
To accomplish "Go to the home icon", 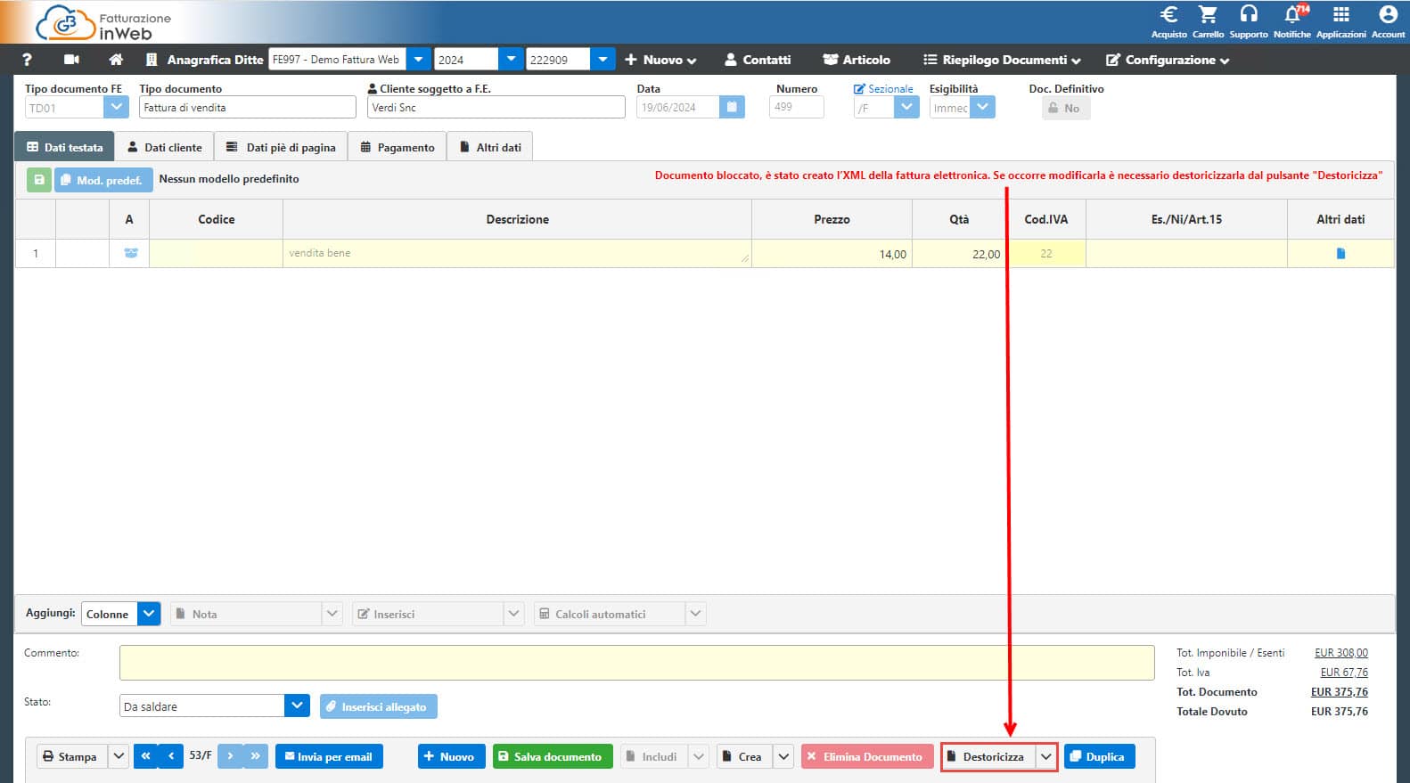I will coord(116,60).
